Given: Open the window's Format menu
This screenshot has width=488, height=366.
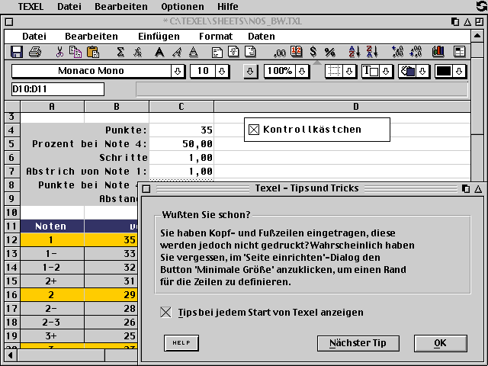Looking at the screenshot, I should coord(216,37).
